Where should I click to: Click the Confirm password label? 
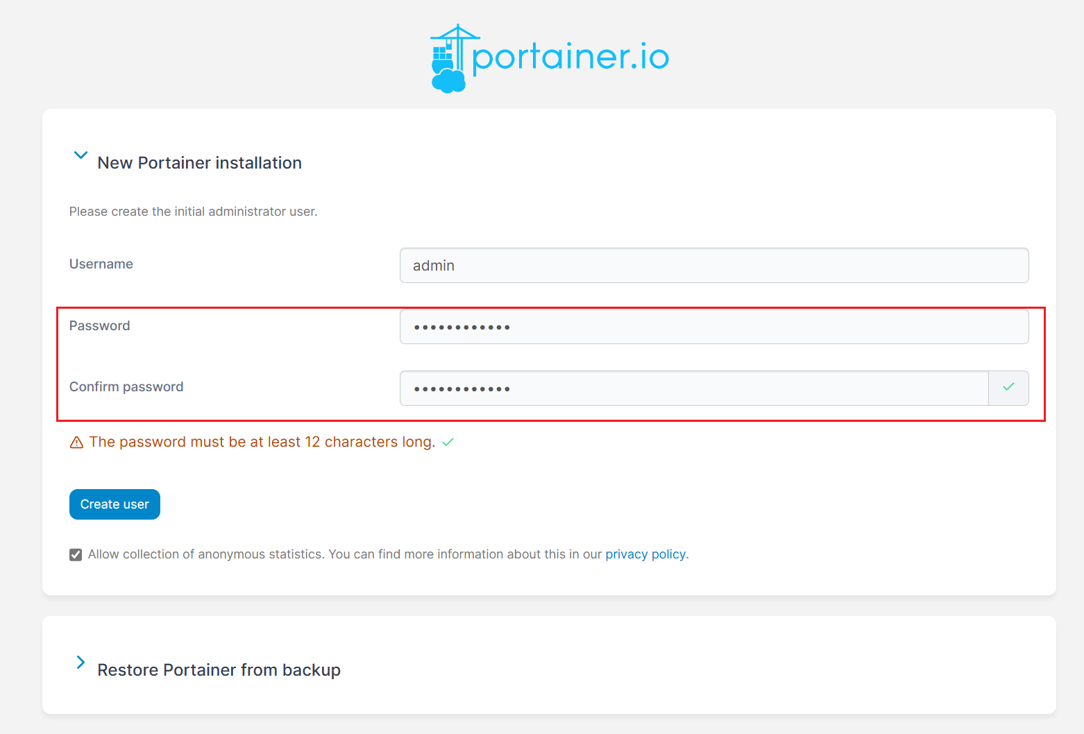click(x=126, y=387)
